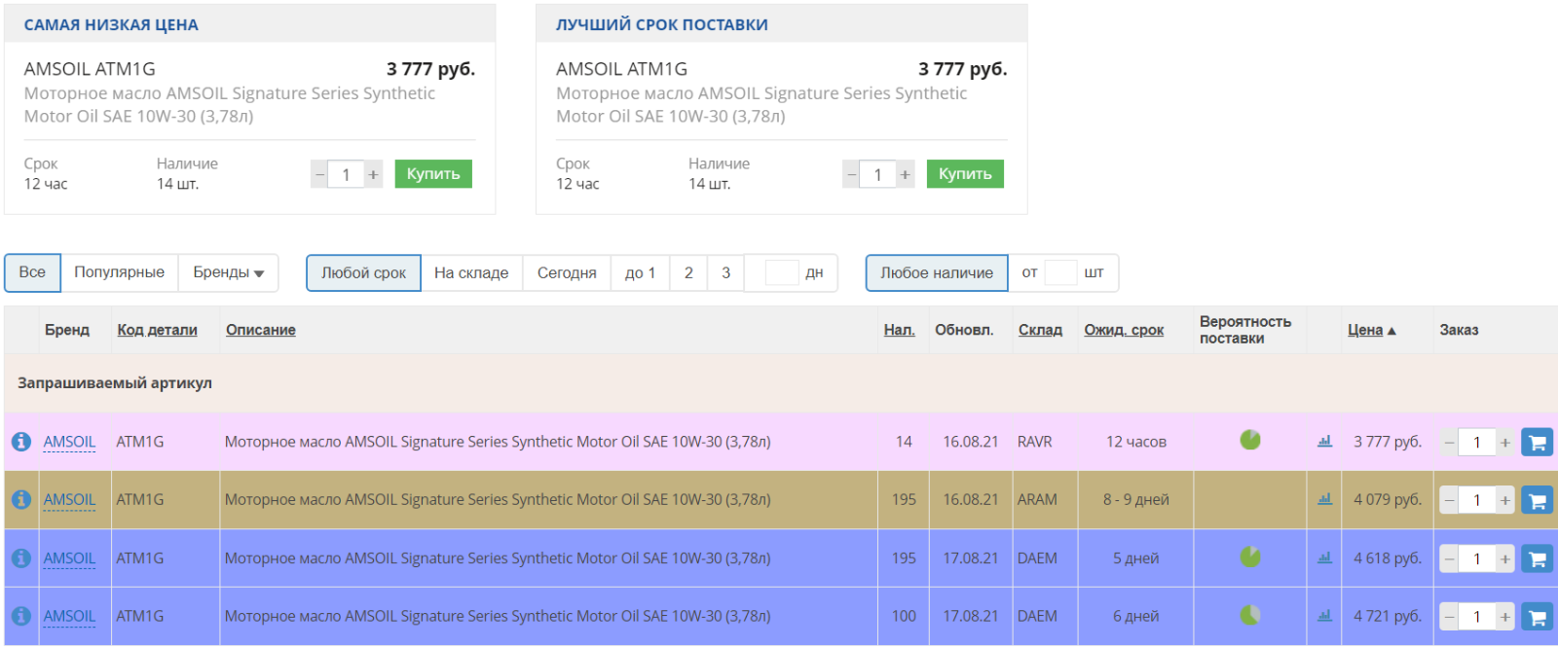Sort by Ожид. срок column

[1124, 330]
